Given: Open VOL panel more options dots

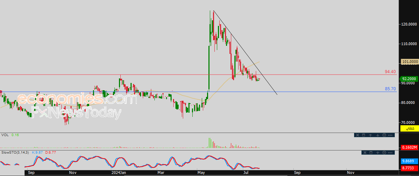Looking at the screenshot, I should point(391,135).
